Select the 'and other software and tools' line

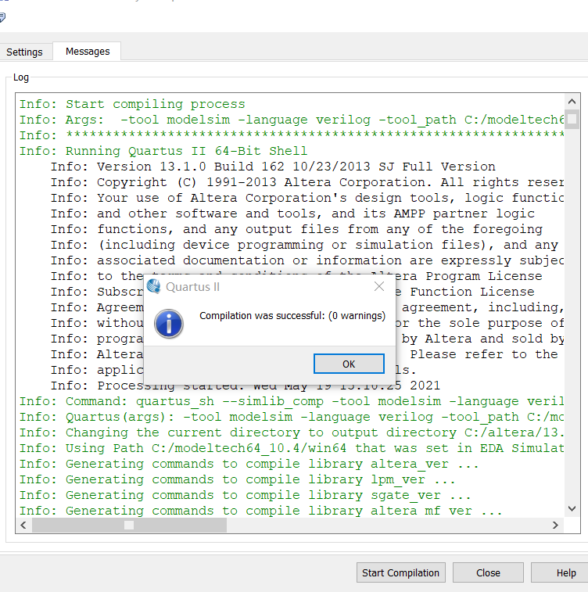(x=292, y=213)
